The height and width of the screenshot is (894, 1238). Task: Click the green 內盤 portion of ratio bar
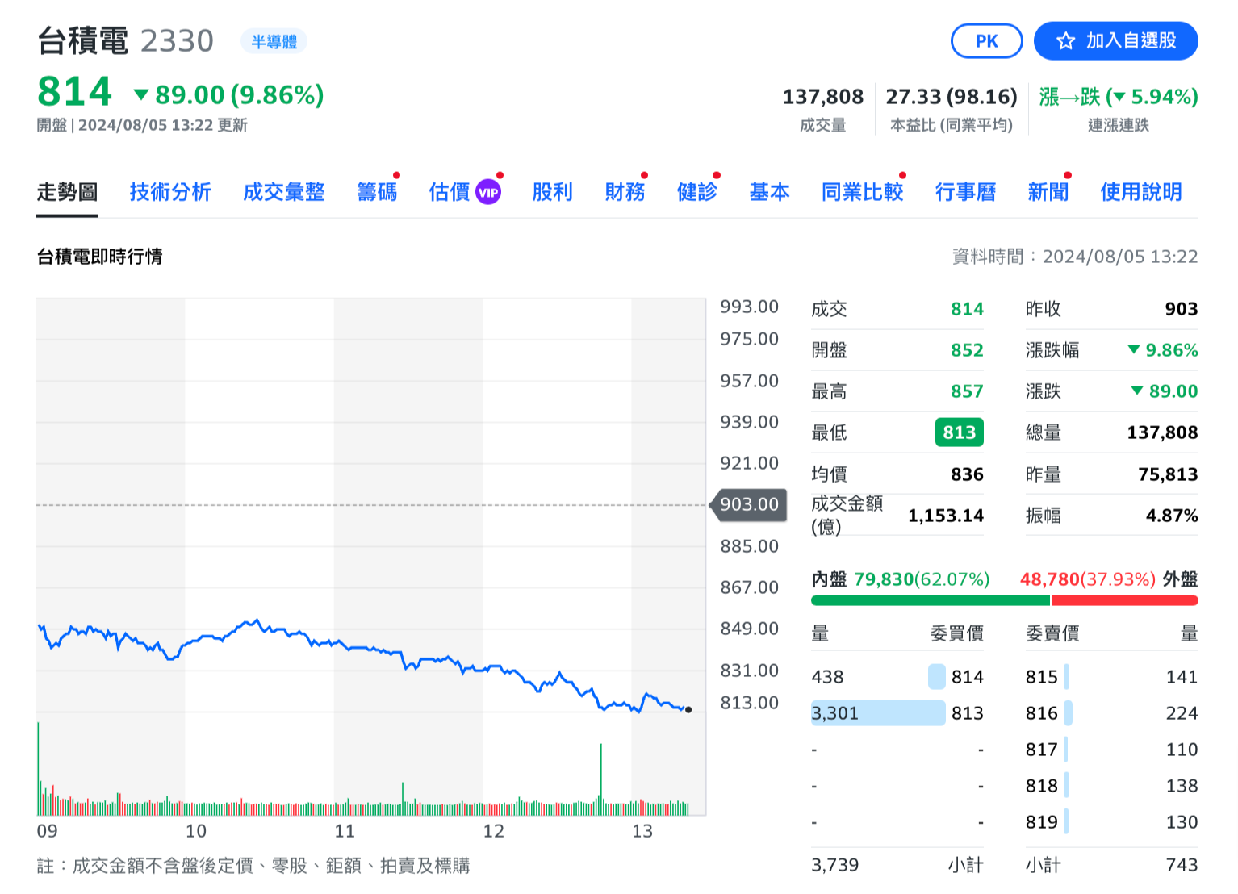930,600
